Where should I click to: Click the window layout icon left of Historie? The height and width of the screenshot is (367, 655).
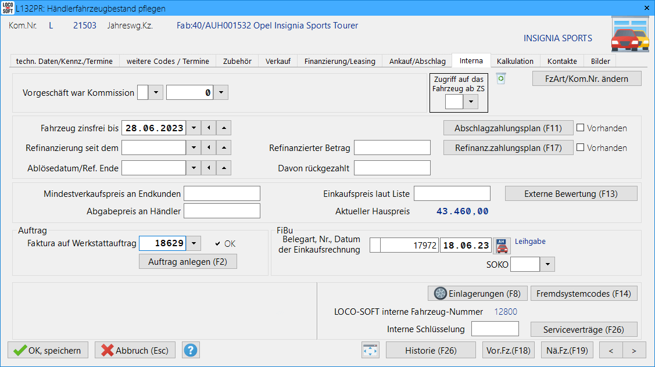click(x=370, y=350)
